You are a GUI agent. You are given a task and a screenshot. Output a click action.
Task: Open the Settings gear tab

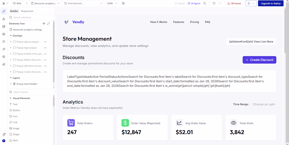click(4, 57)
